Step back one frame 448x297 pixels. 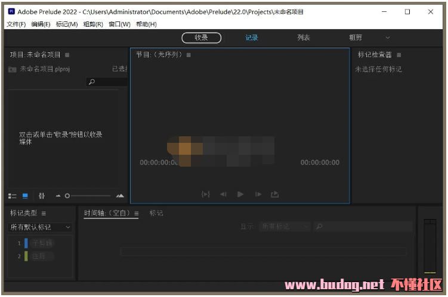click(224, 195)
